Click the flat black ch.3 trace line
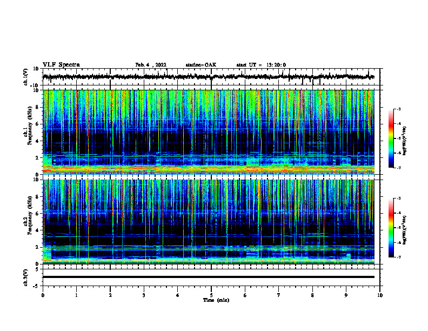This screenshot has height=331, width=428. click(209, 277)
